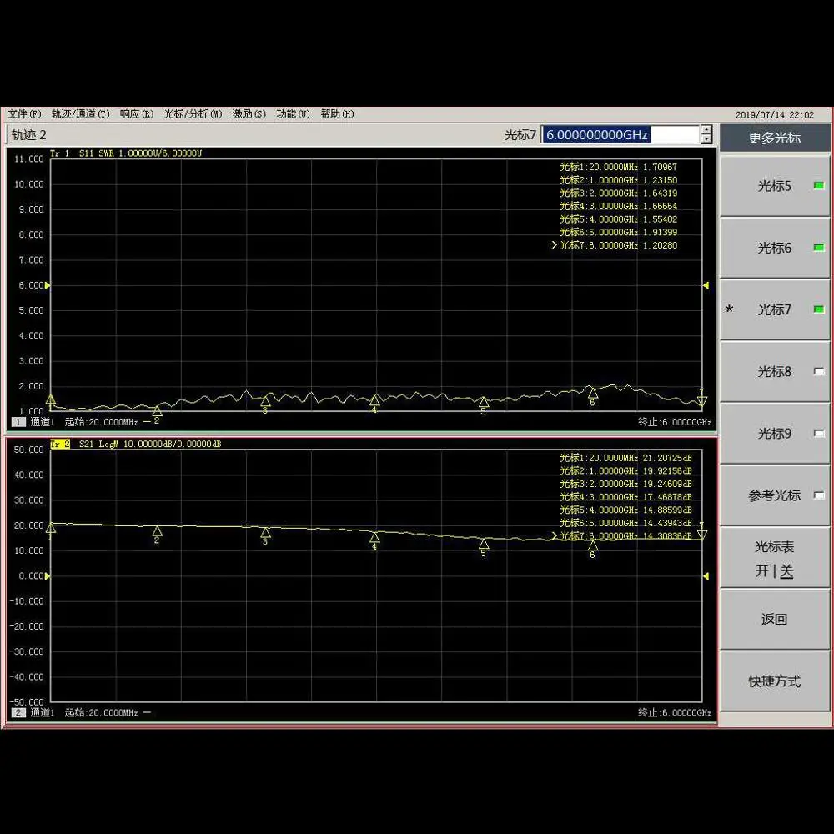Screen dimensions: 834x834
Task: Click the marker frequency up stepper arrow
Action: click(706, 131)
